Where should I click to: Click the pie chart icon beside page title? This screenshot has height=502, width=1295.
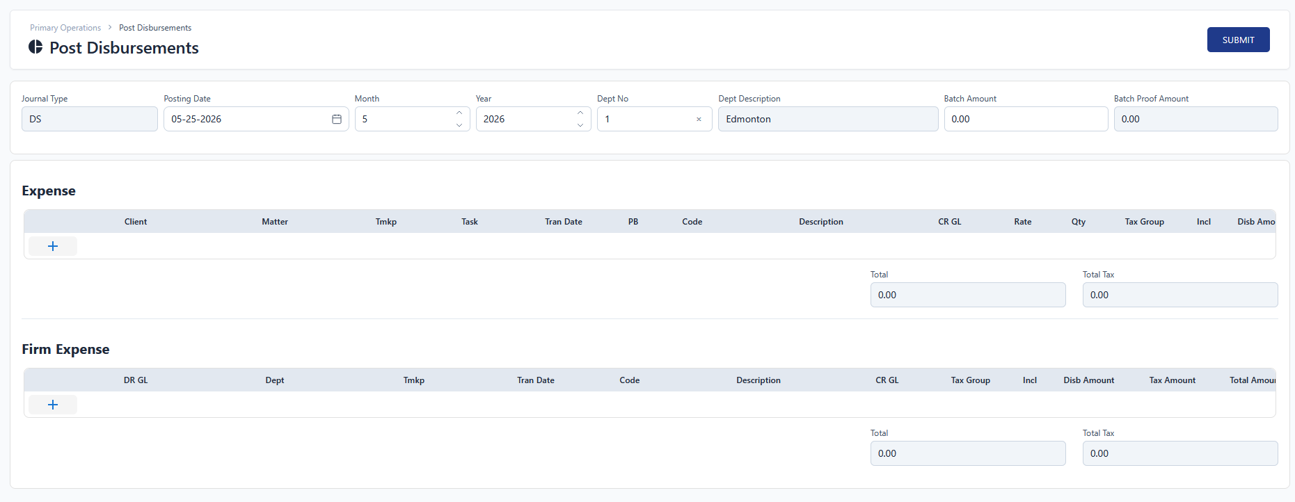[35, 47]
